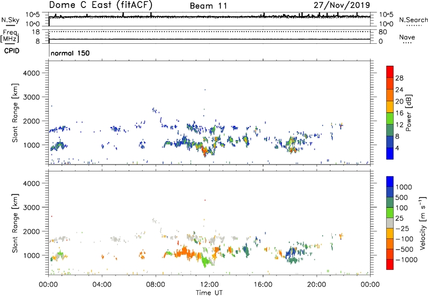428x296 pixels.
Task: Click the "28" label on Power color bar
Action: coord(399,78)
